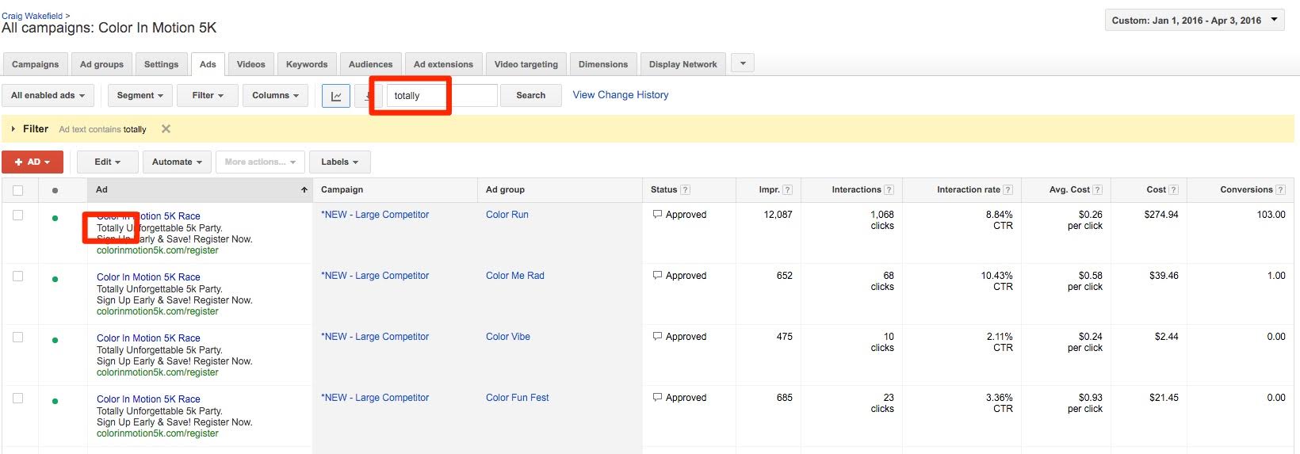Switch to the Settings tab
Screen dimensions: 1300x454
click(162, 64)
